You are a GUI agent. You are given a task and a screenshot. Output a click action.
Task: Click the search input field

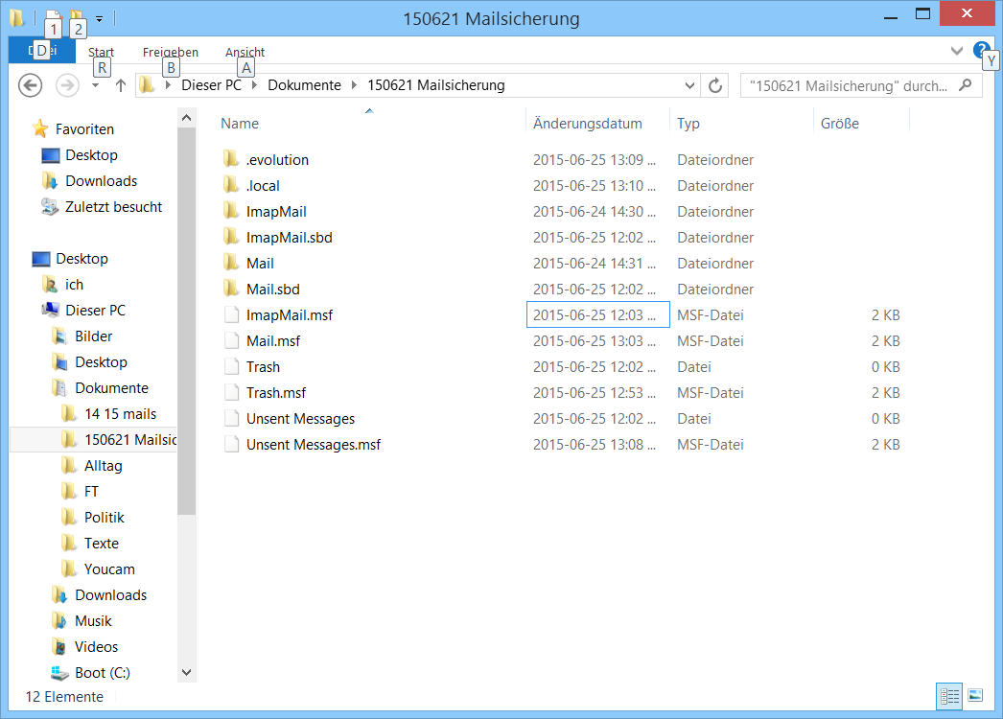847,85
